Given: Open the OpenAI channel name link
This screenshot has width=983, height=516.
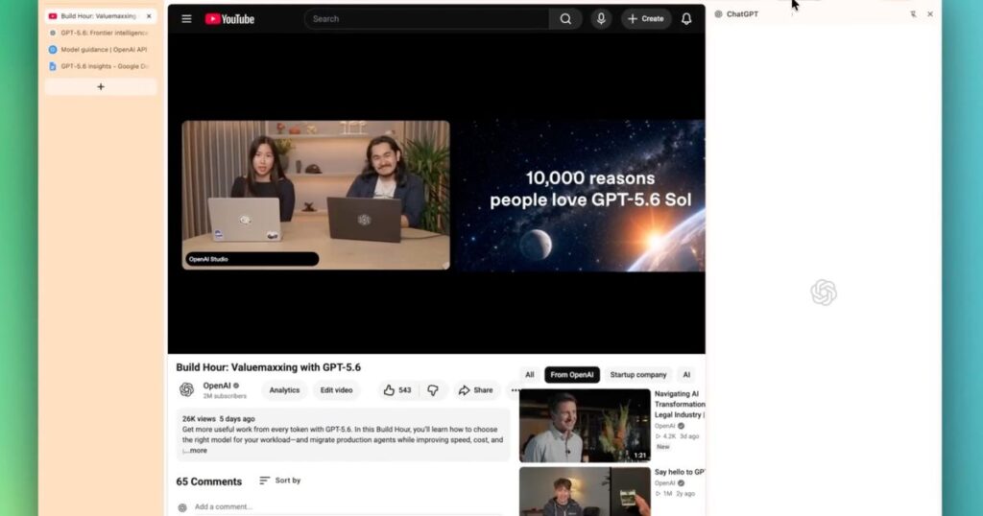Looking at the screenshot, I should click(x=217, y=386).
